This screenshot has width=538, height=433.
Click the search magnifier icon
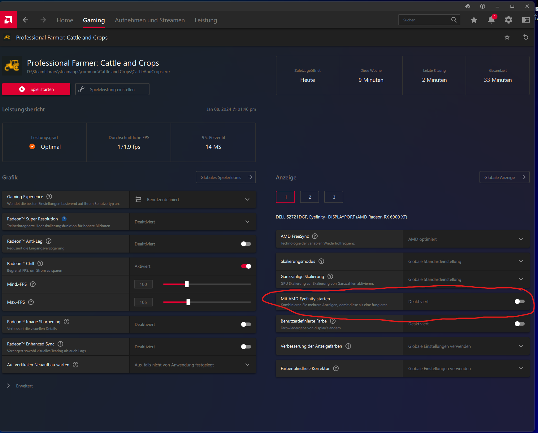pyautogui.click(x=454, y=20)
